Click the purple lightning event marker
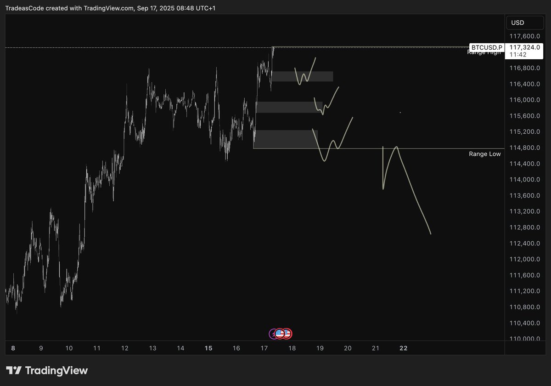 pyautogui.click(x=273, y=334)
